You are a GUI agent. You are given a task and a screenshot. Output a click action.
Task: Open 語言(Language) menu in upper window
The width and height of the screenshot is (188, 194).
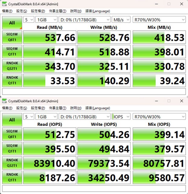pyautogui.click(x=98, y=11)
